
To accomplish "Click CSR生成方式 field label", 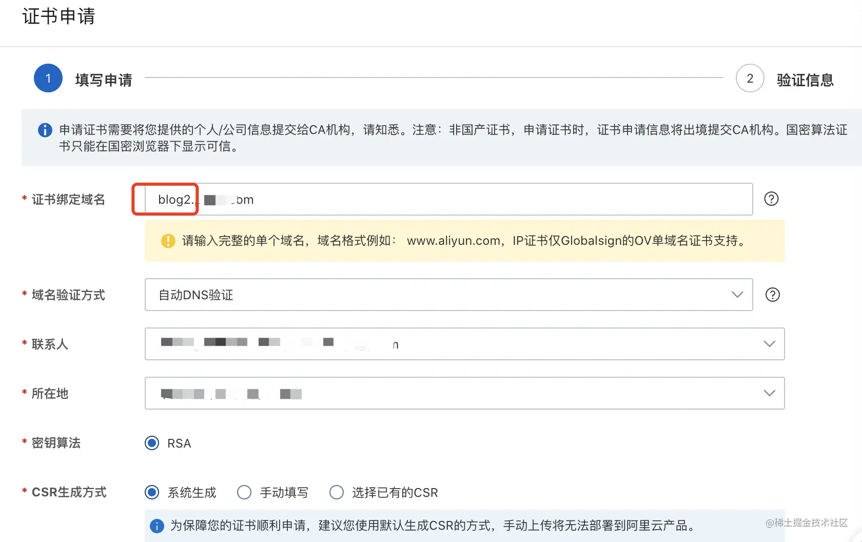I will [x=69, y=492].
